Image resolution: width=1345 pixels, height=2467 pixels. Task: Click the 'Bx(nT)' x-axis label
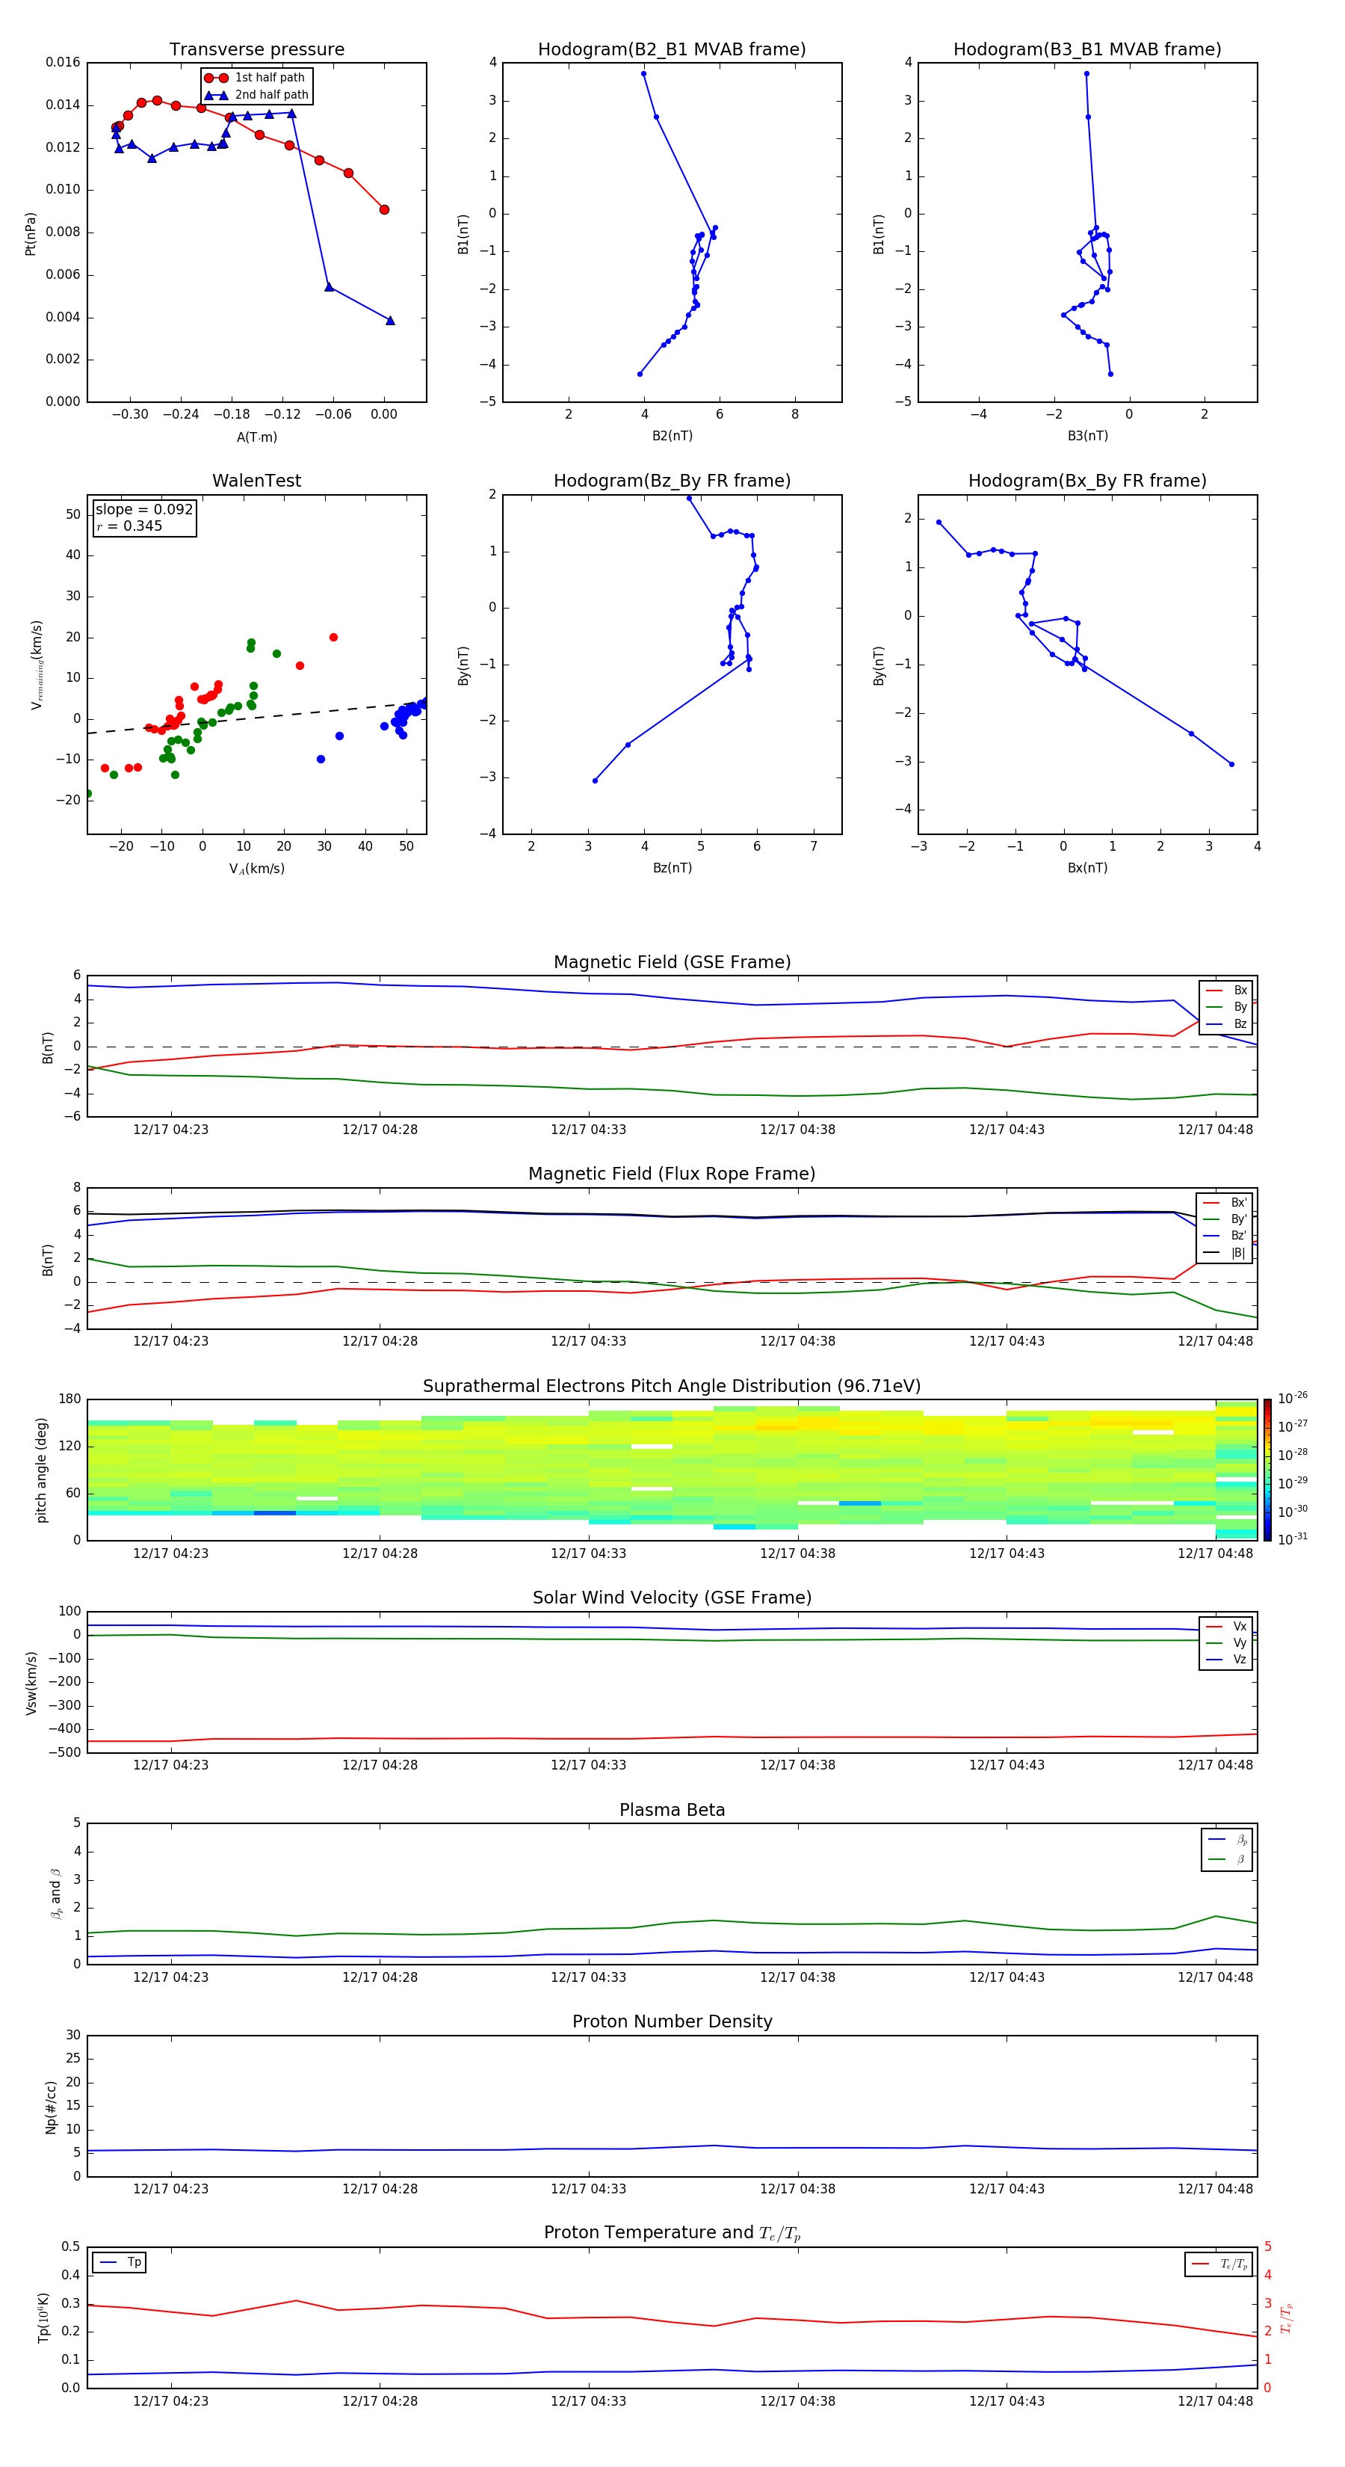click(1087, 868)
